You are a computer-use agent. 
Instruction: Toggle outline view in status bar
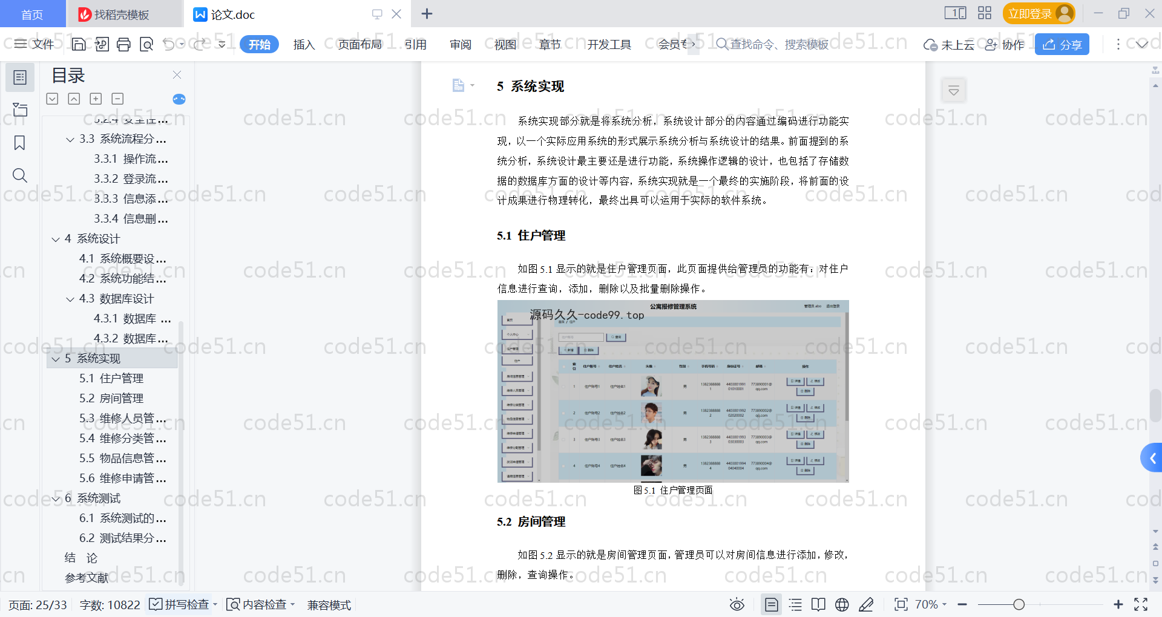point(795,604)
